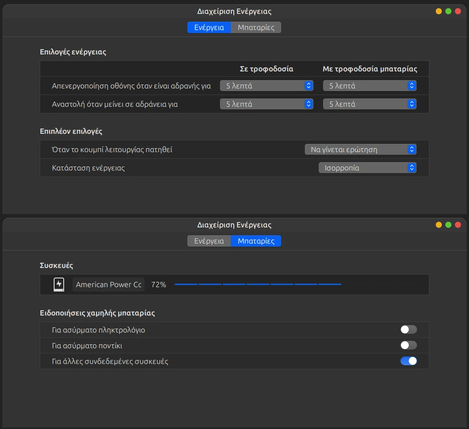The width and height of the screenshot is (469, 429).
Task: Disable alert for άλλες συνδεδεμένες συσκευές
Action: click(409, 361)
